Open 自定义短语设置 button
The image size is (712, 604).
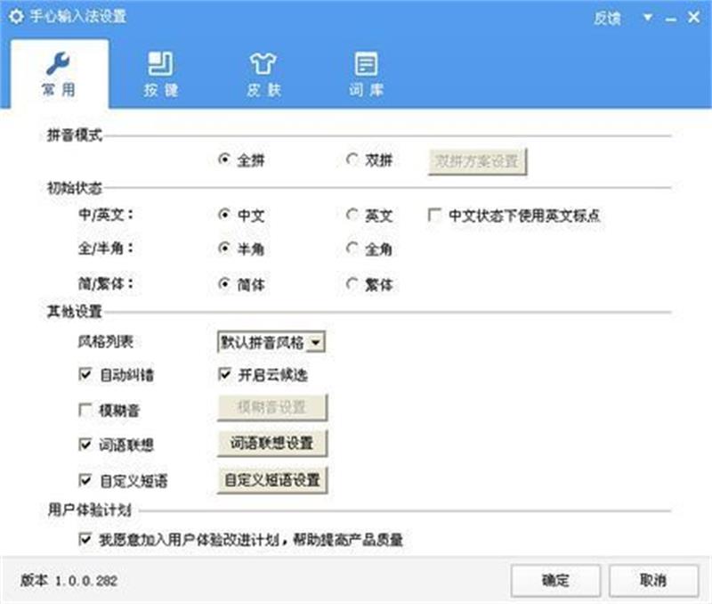tap(272, 480)
